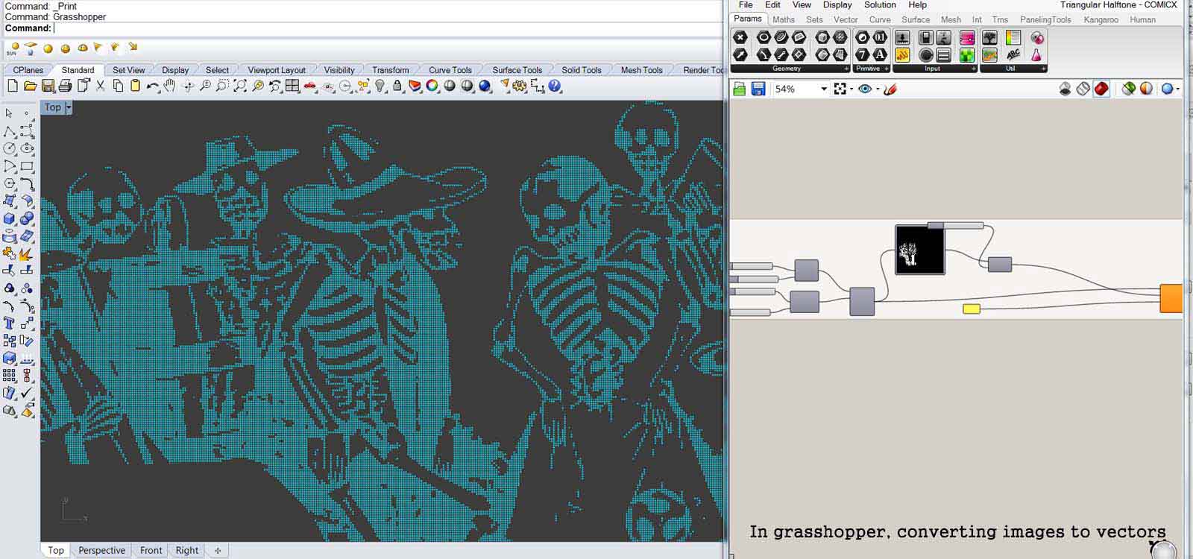Switch to wireframe preview mode in Grasshopper
Screen dimensions: 1193x559
(1083, 89)
